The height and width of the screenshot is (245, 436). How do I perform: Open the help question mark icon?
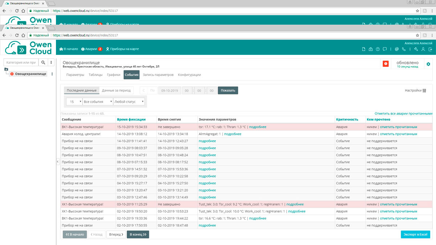[x=378, y=49]
